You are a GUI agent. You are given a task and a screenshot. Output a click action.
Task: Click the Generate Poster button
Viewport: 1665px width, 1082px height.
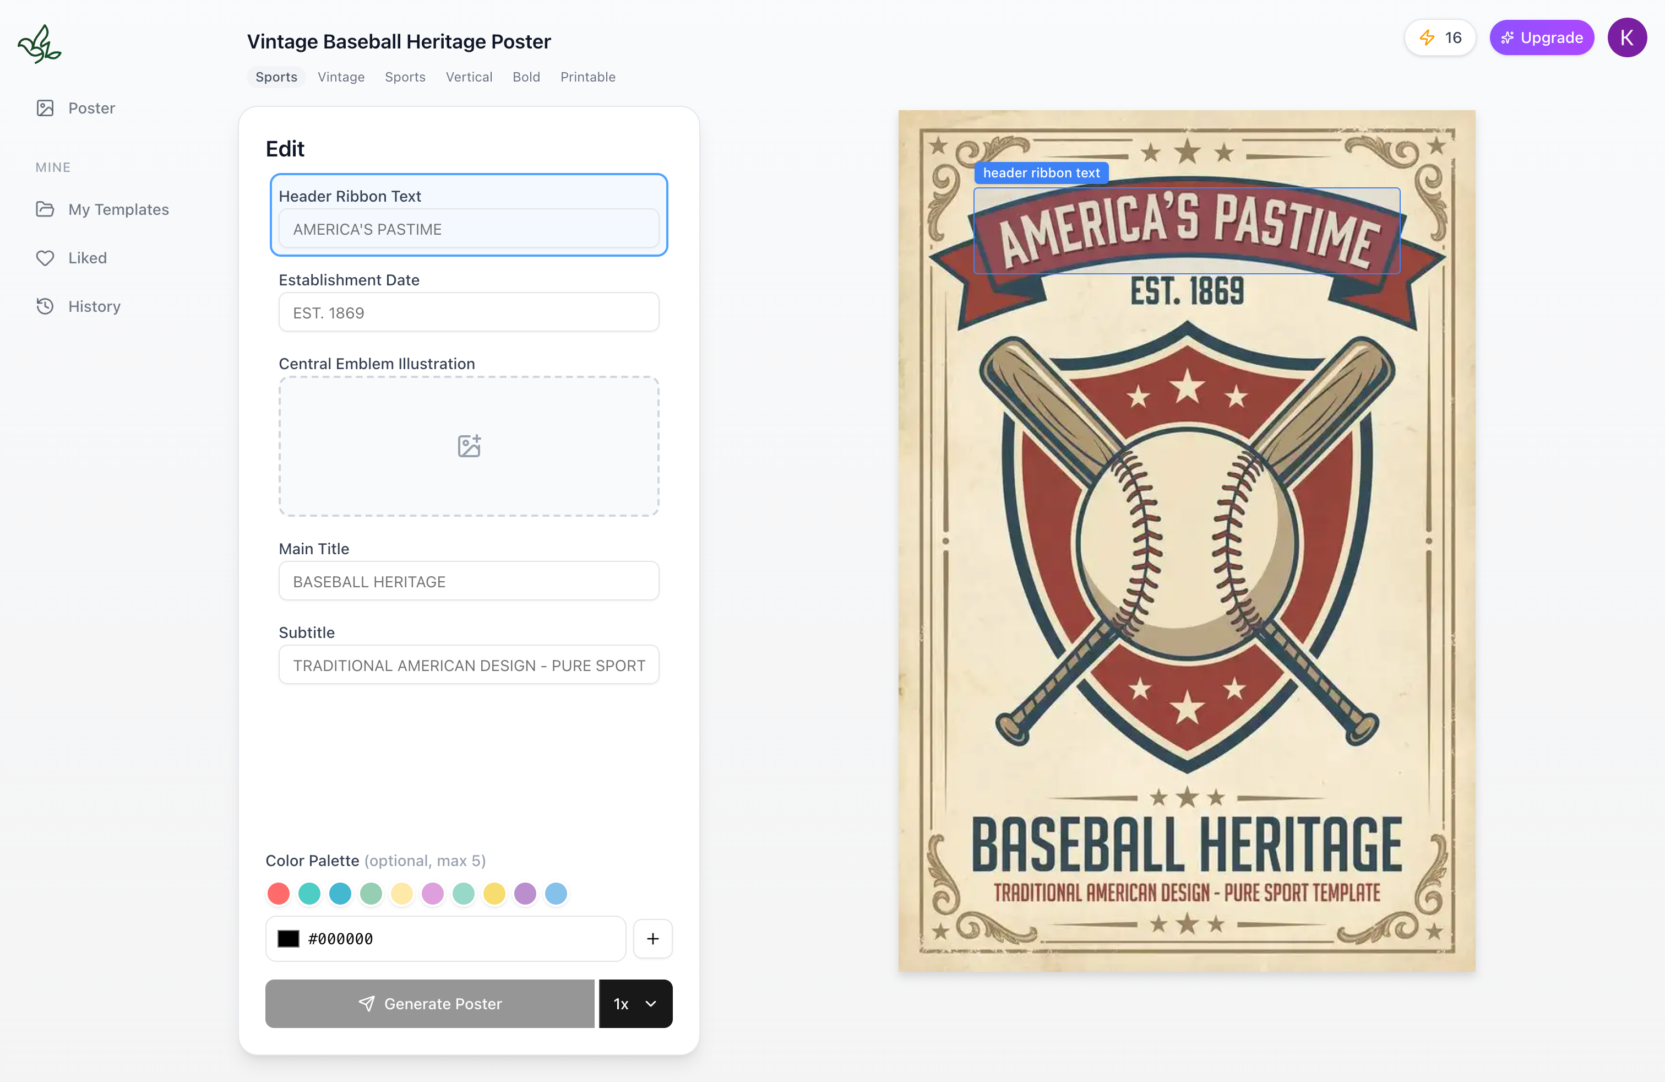[x=429, y=1004]
